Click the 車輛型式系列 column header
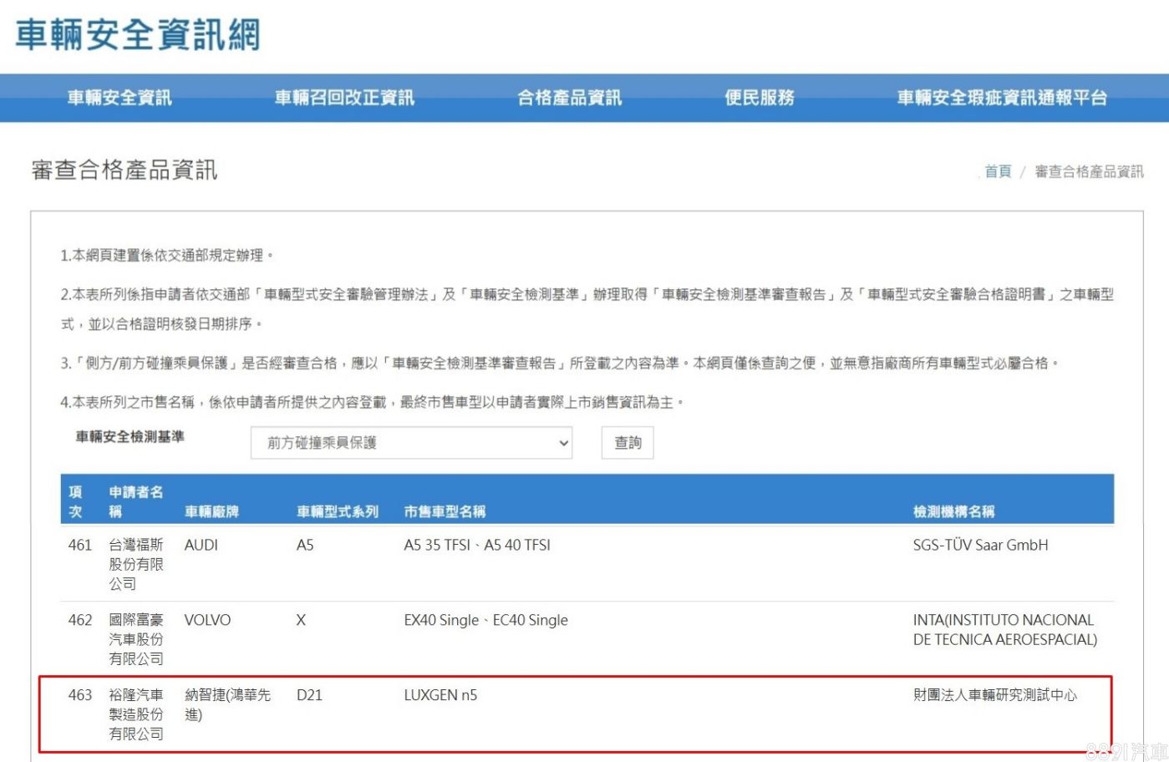1169x762 pixels. point(338,511)
